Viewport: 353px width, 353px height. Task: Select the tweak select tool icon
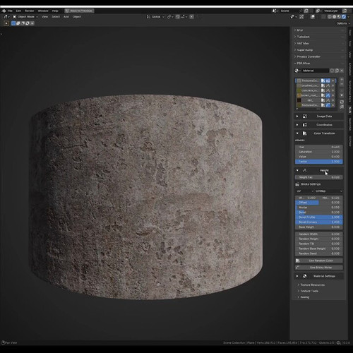click(6, 23)
